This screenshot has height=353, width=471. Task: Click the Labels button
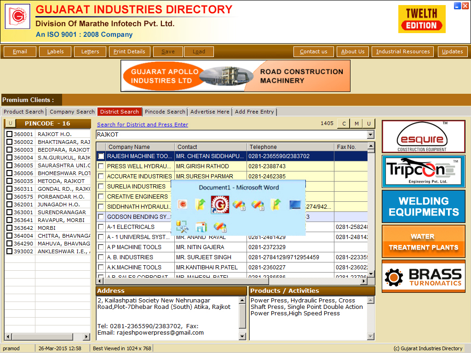tap(55, 51)
